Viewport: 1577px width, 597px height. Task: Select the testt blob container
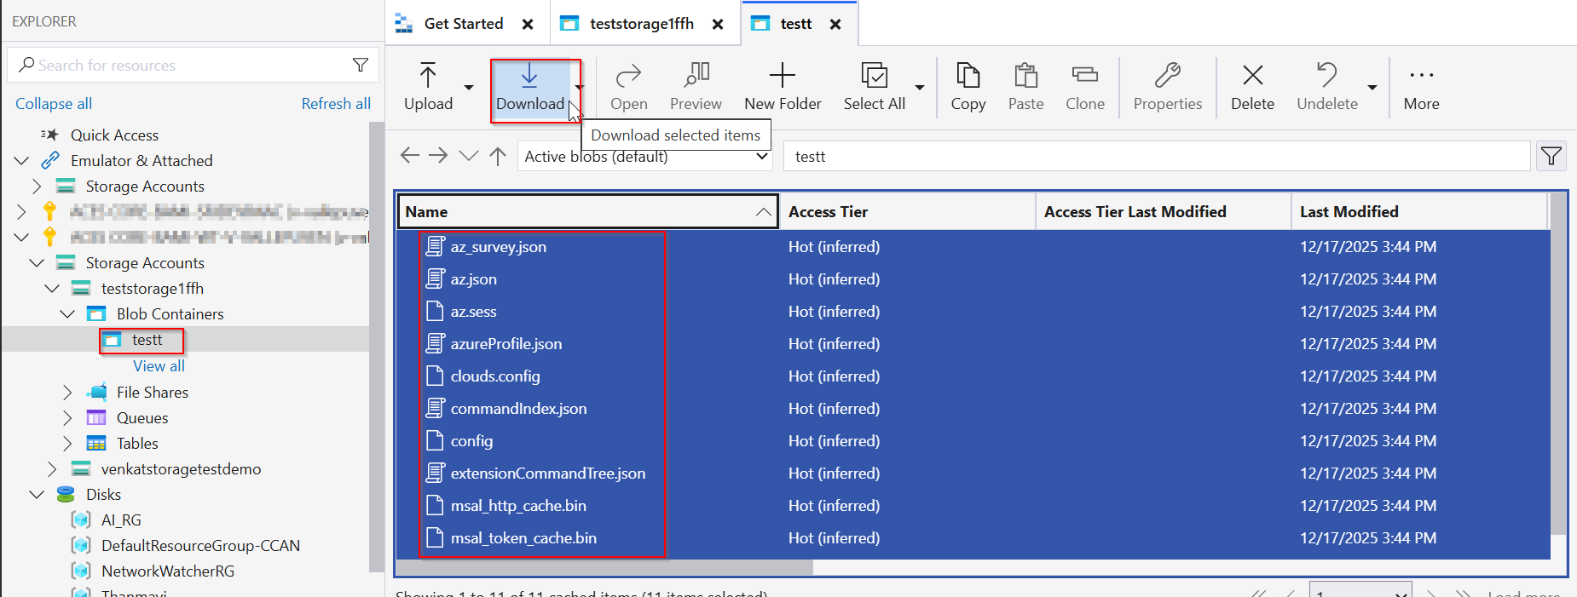tap(147, 340)
